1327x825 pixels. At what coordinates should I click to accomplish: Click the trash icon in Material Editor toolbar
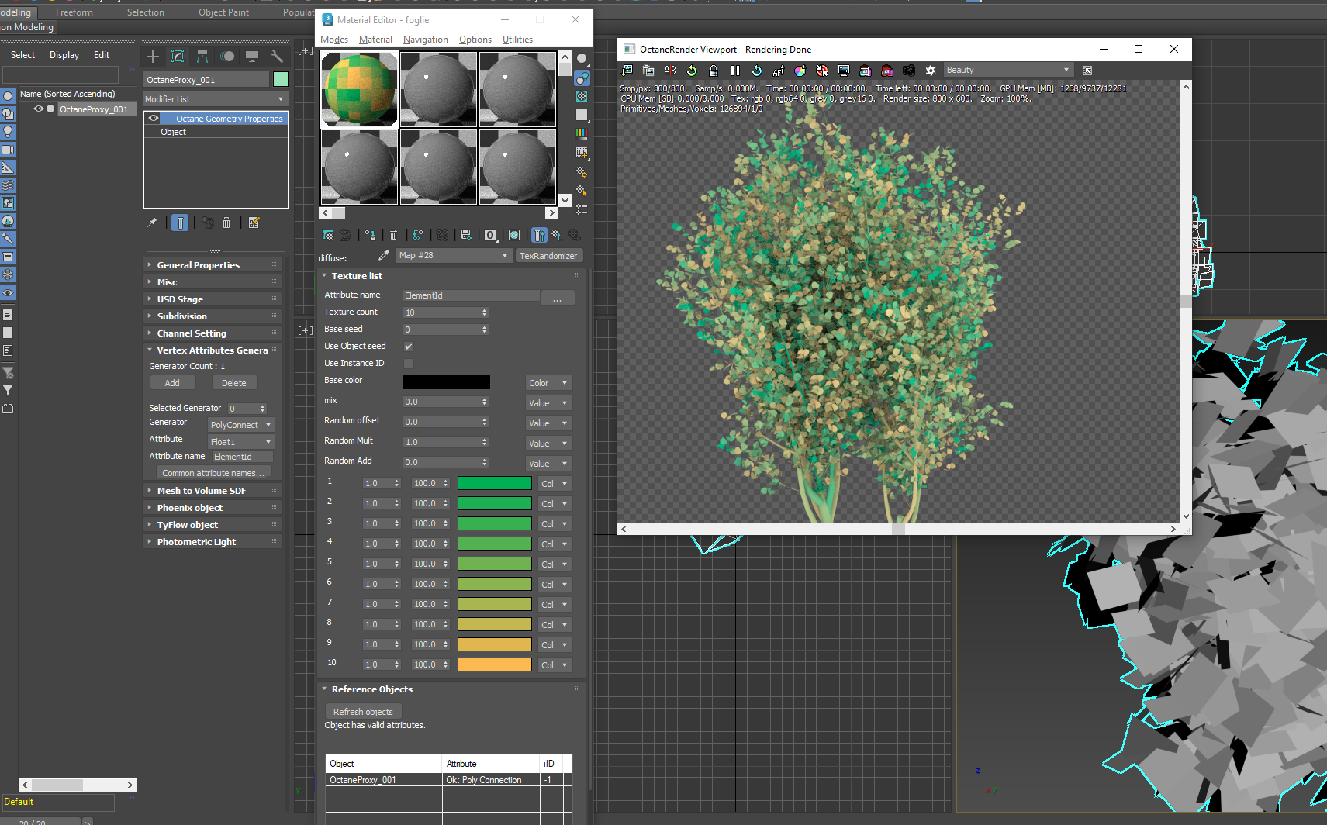point(393,235)
